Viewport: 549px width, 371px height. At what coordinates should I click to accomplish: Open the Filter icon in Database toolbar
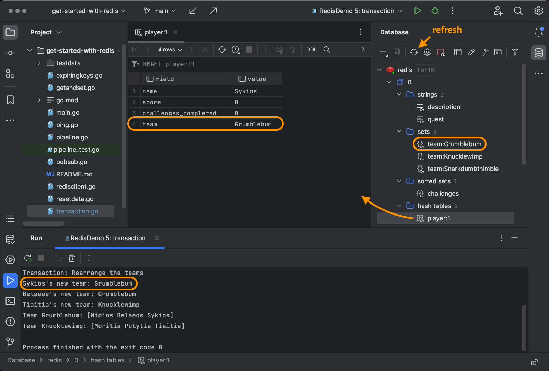(515, 52)
